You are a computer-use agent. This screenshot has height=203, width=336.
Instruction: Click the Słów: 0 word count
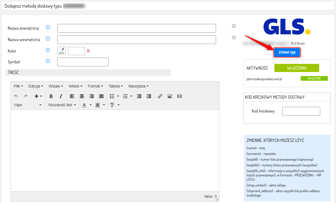[210, 196]
